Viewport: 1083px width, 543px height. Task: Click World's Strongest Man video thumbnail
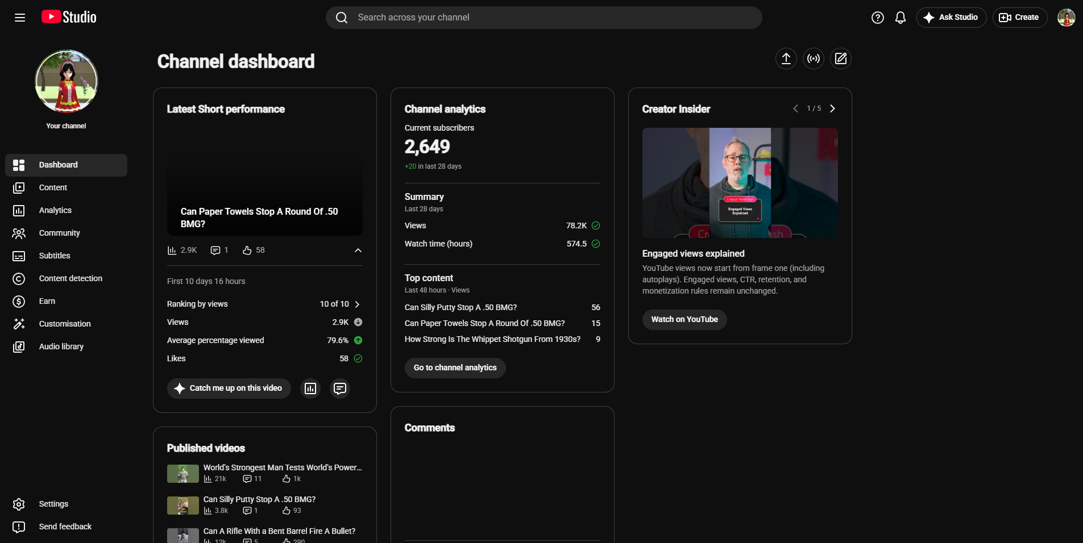tap(183, 474)
